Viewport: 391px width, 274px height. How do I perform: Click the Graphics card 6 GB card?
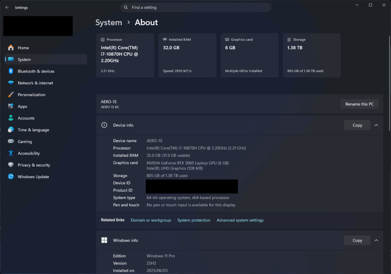click(249, 55)
